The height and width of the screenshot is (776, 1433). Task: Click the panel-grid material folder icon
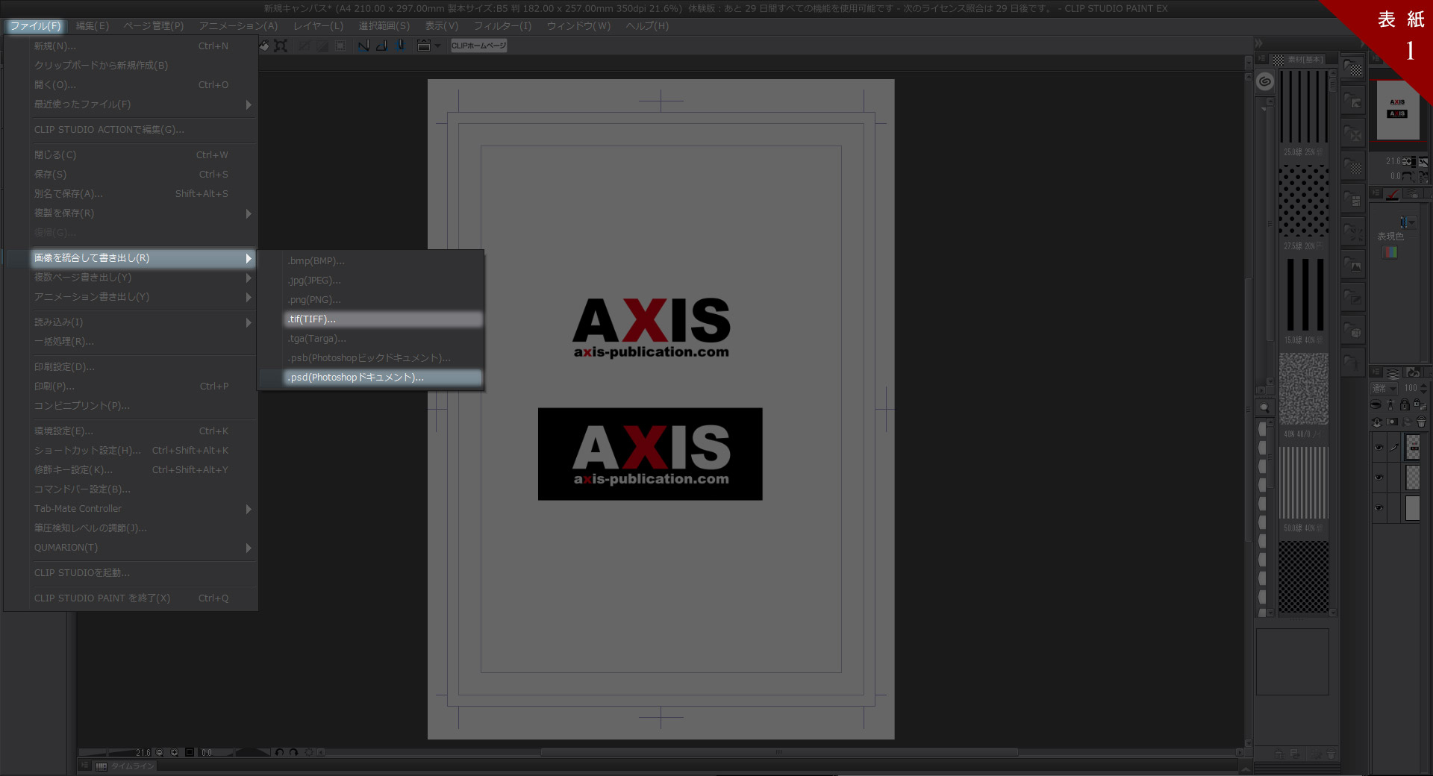[1353, 199]
